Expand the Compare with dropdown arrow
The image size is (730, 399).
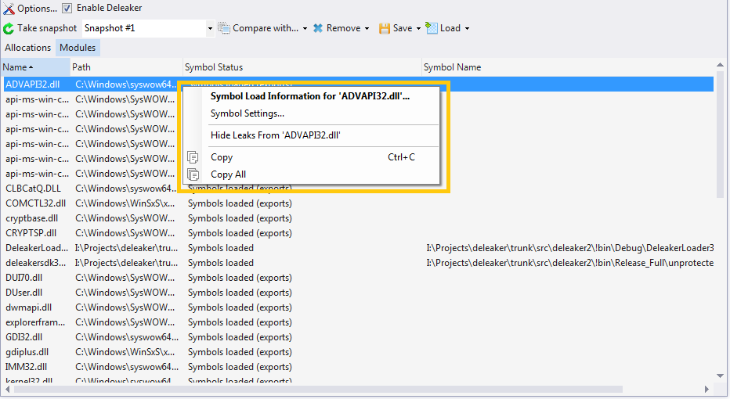coord(305,28)
